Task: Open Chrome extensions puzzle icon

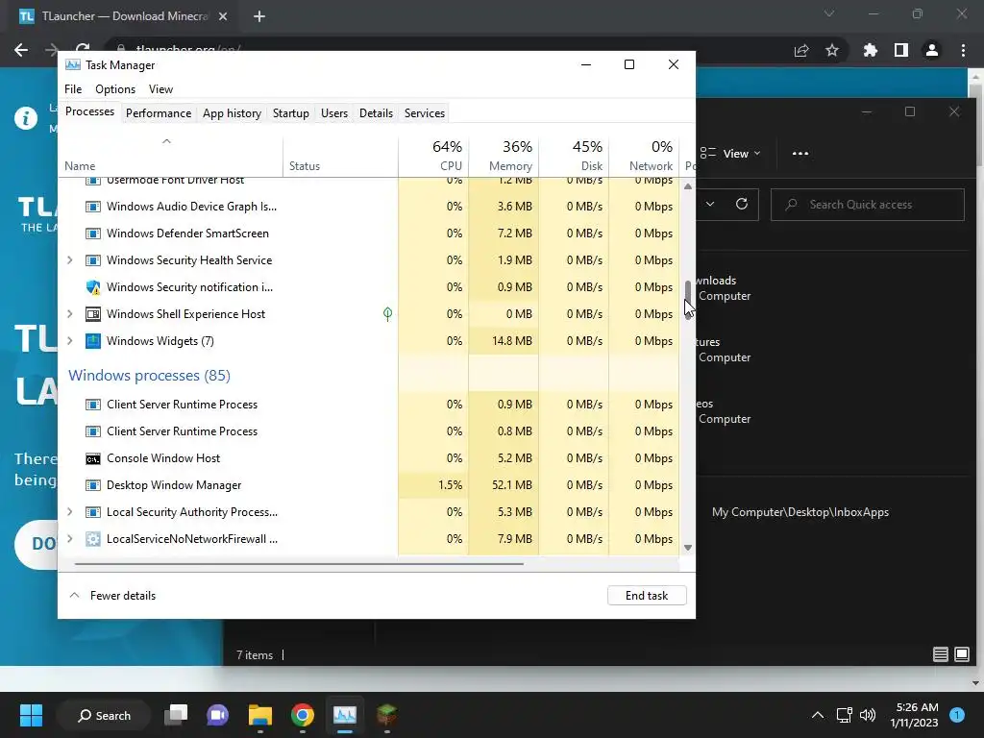Action: [x=870, y=50]
